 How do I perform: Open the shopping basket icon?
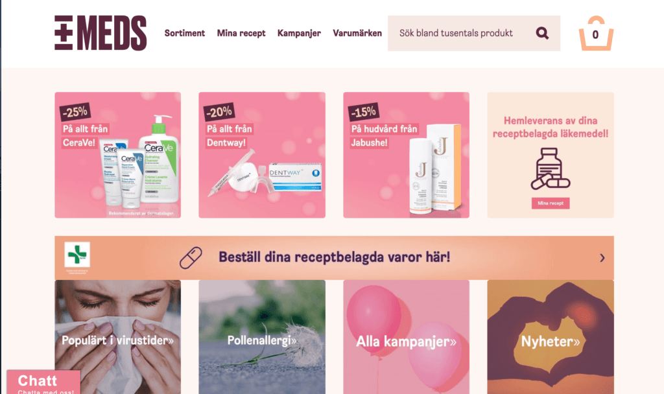[596, 34]
